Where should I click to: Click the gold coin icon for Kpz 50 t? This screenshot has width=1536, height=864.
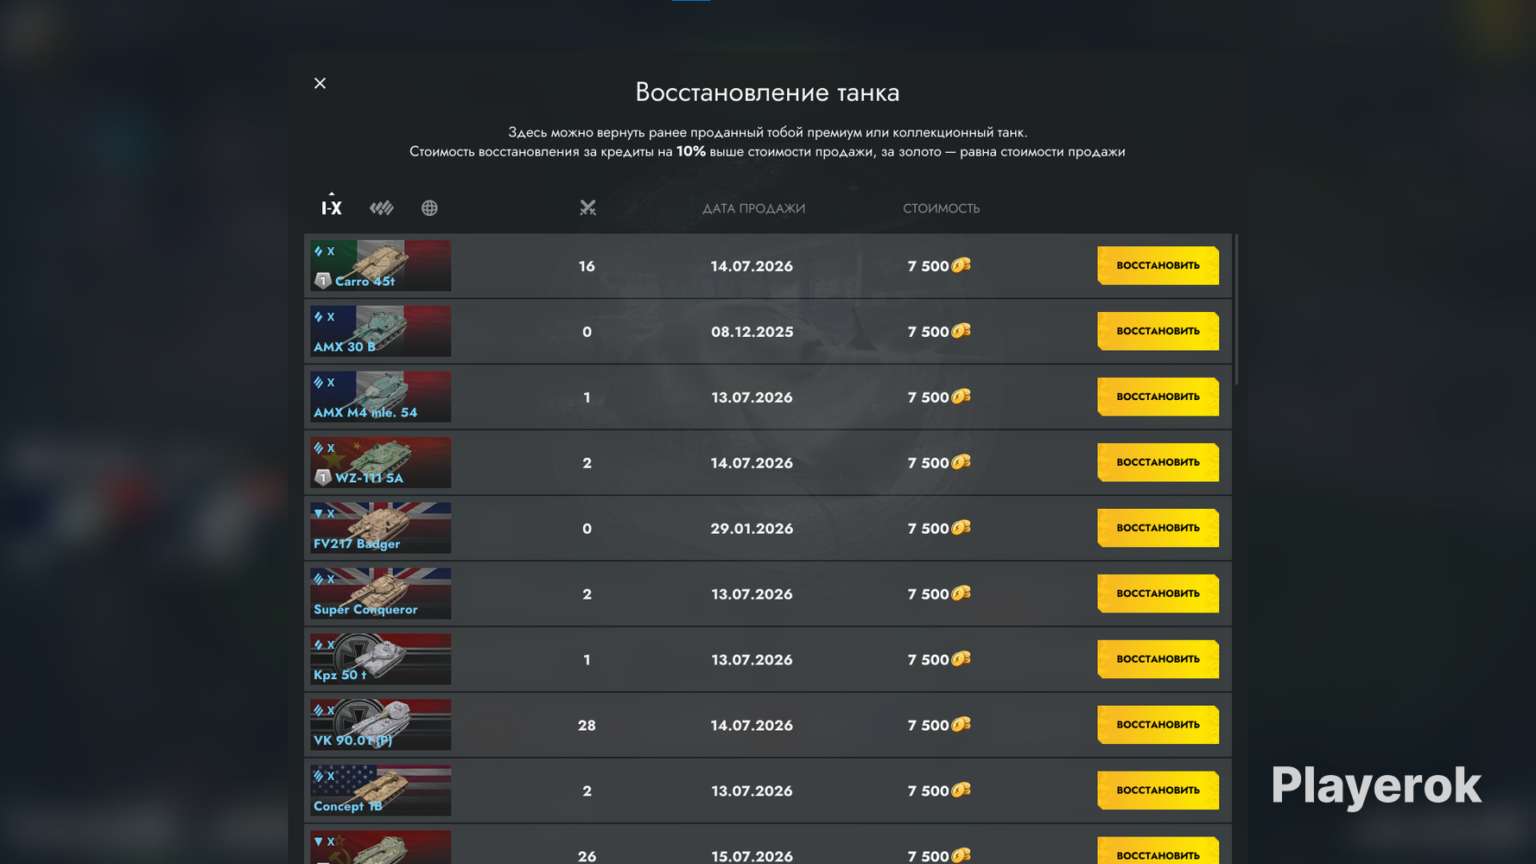961,659
